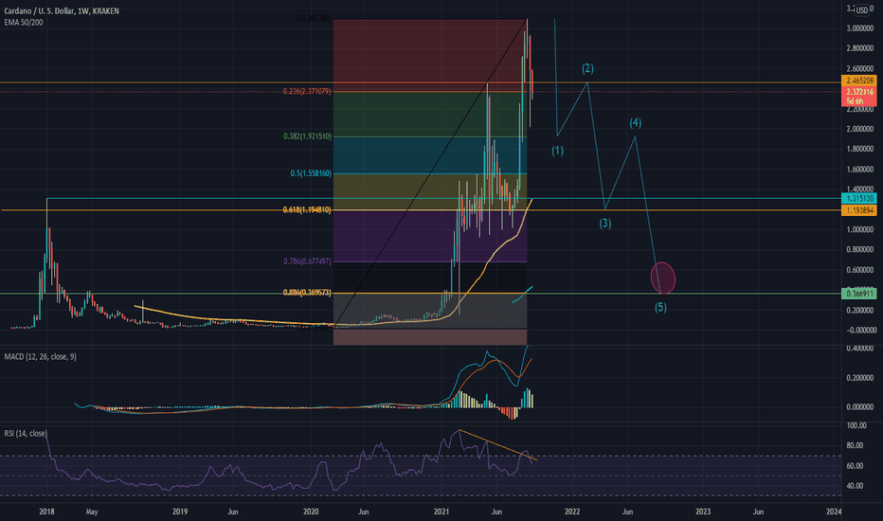Select the red ellipse target zone drawing
Viewport: 883px width, 521px height.
point(663,278)
